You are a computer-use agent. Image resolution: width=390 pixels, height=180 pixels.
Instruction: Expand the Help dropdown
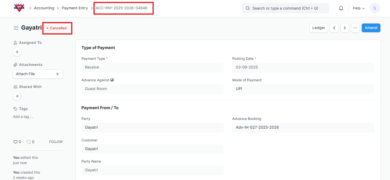pos(359,8)
